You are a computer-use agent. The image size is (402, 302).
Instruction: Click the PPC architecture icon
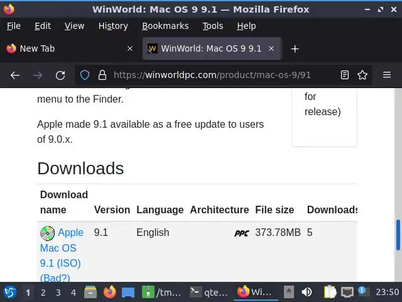[x=241, y=233]
